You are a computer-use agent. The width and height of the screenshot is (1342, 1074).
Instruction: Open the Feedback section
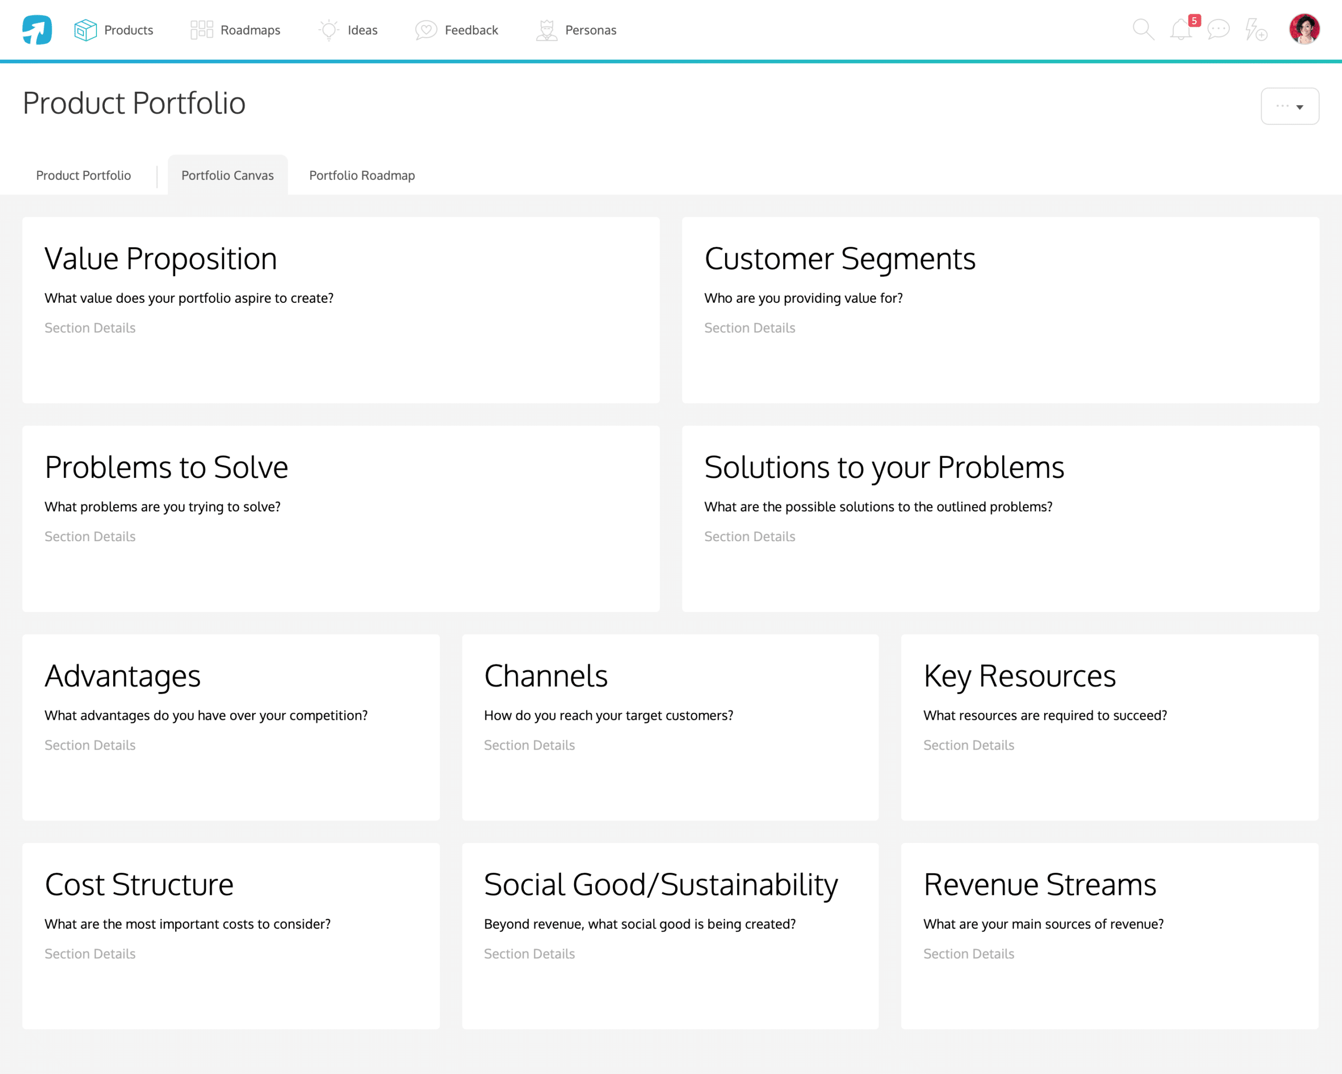tap(470, 29)
